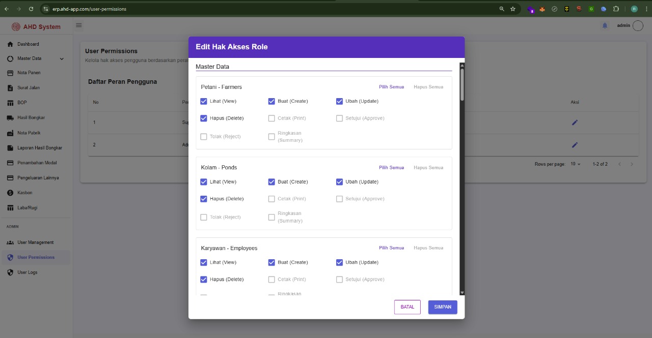
Task: Enable Cetak (Print) for Kolam - Ponds
Action: tap(271, 199)
